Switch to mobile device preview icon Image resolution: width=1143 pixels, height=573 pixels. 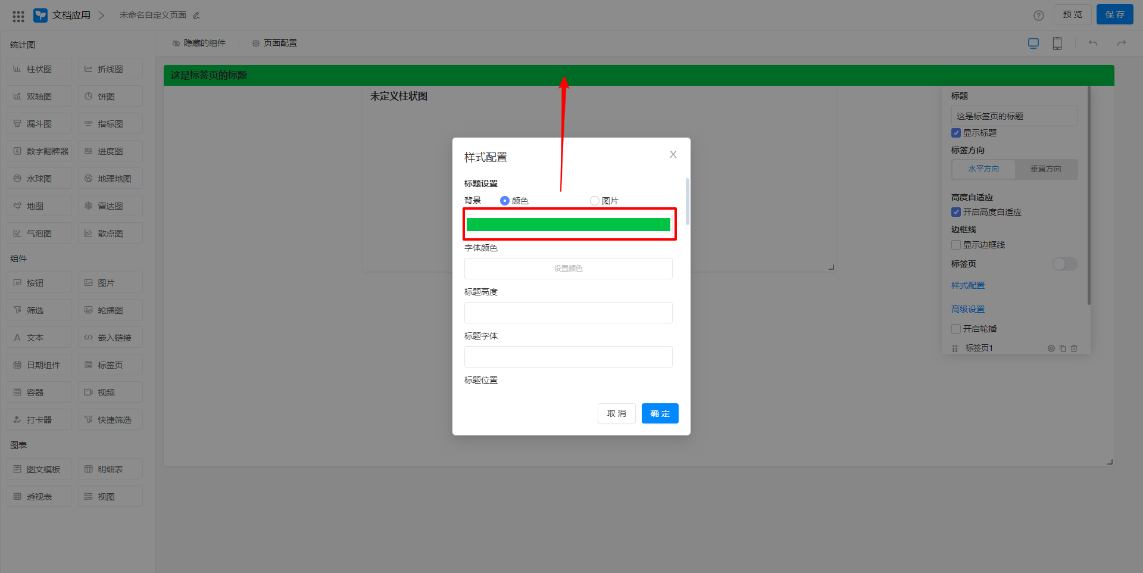[x=1057, y=43]
